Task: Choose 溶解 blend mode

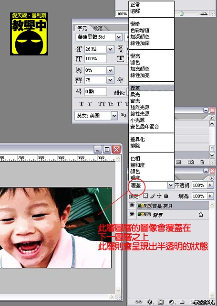Action: [135, 11]
